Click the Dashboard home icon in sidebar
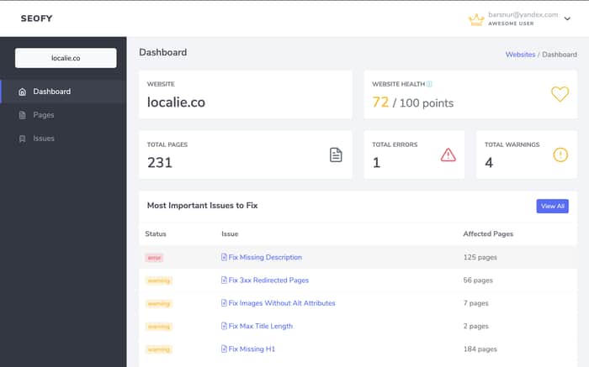This screenshot has width=589, height=367. (23, 92)
